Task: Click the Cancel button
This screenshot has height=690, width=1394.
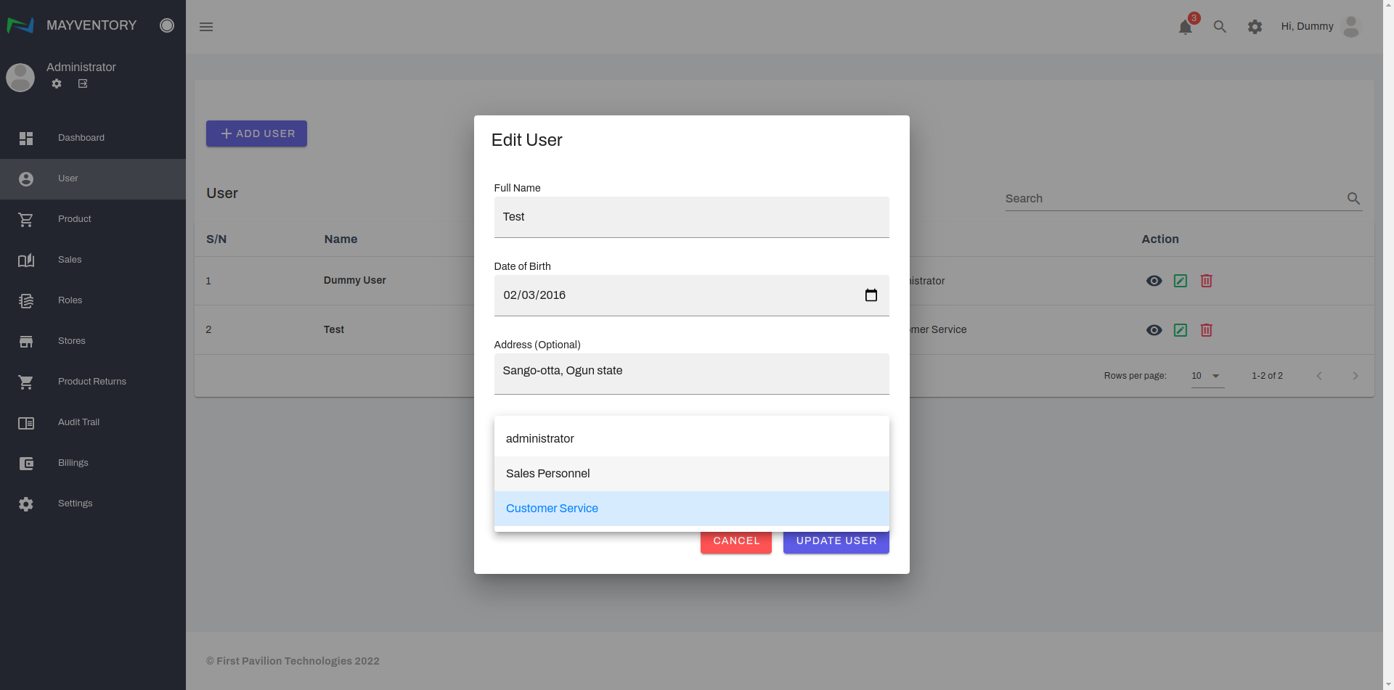Action: point(735,543)
